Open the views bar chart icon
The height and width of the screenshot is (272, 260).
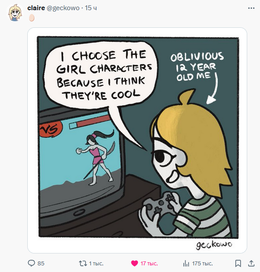tap(186, 263)
